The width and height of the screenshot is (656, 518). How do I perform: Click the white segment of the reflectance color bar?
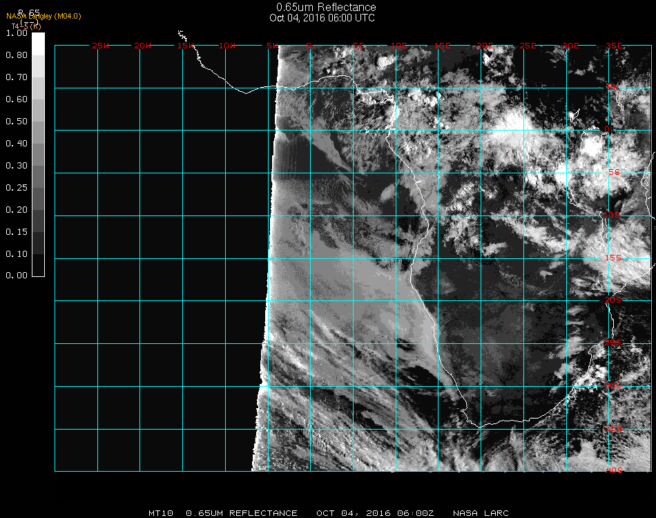click(38, 44)
